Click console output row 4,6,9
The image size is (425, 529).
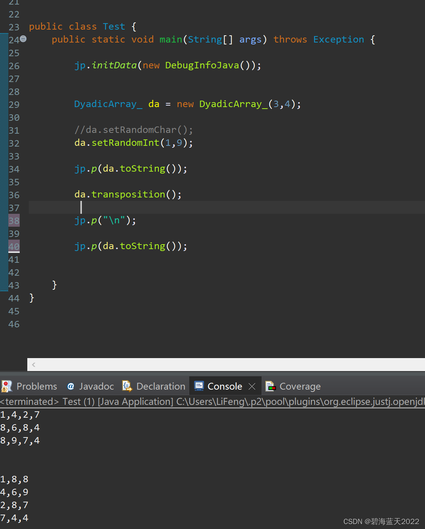coord(14,492)
